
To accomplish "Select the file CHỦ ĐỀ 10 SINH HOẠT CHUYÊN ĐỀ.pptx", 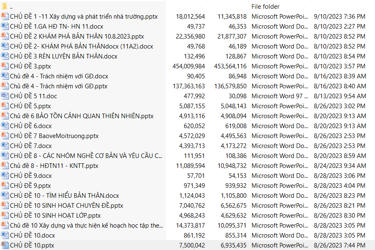I will [x=67, y=206].
